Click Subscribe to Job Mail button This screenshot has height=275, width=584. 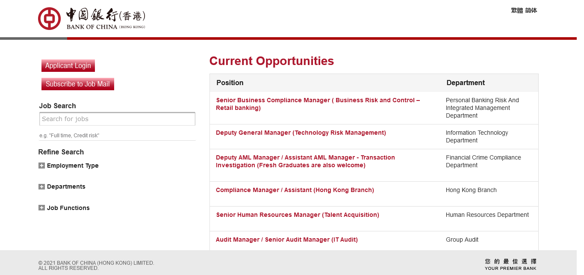click(x=78, y=84)
